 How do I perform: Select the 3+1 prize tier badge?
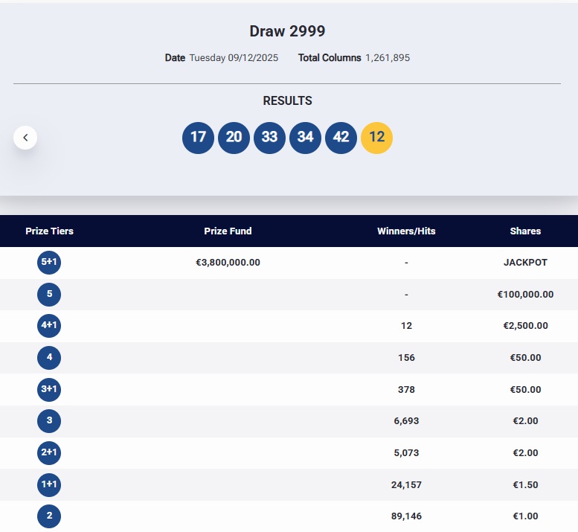(x=49, y=389)
